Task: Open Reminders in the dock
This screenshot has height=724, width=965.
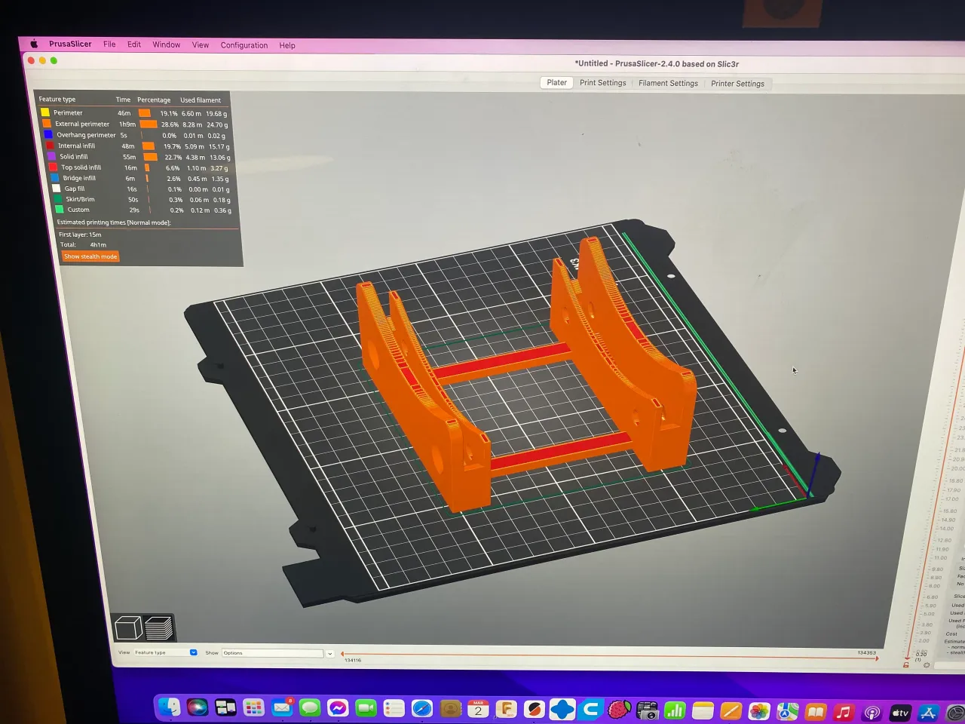Action: coord(394,707)
